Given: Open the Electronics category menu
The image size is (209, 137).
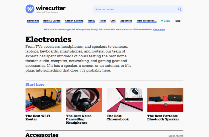Looking at the screenshot, I should [x=33, y=21].
